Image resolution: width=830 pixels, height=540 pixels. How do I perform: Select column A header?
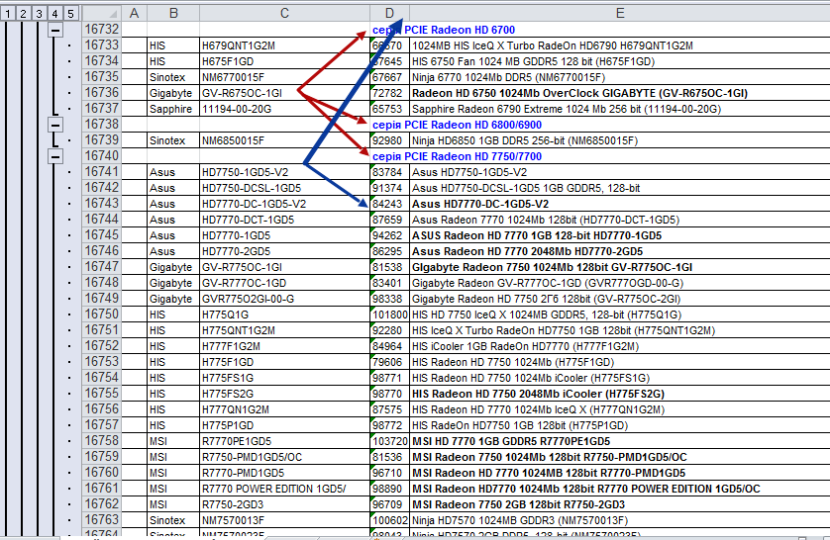(135, 13)
